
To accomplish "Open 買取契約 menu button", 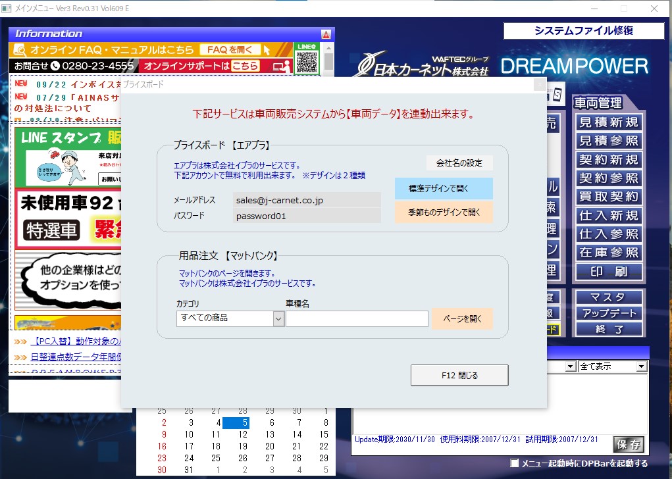I will tap(609, 197).
